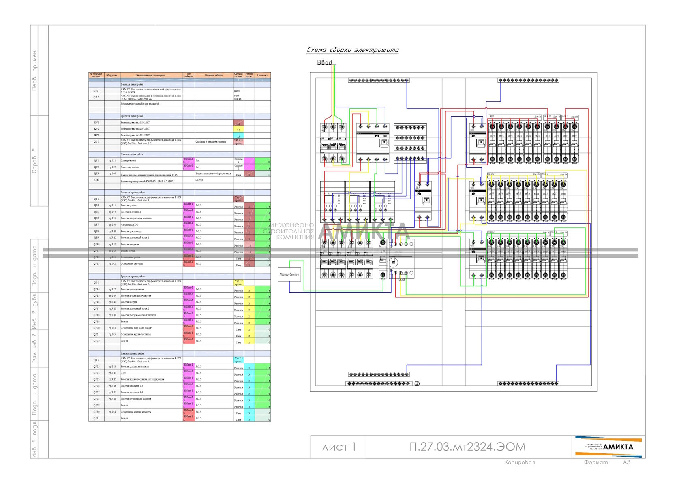Click the "Освещение жилые комнаты" cell

click(151, 412)
